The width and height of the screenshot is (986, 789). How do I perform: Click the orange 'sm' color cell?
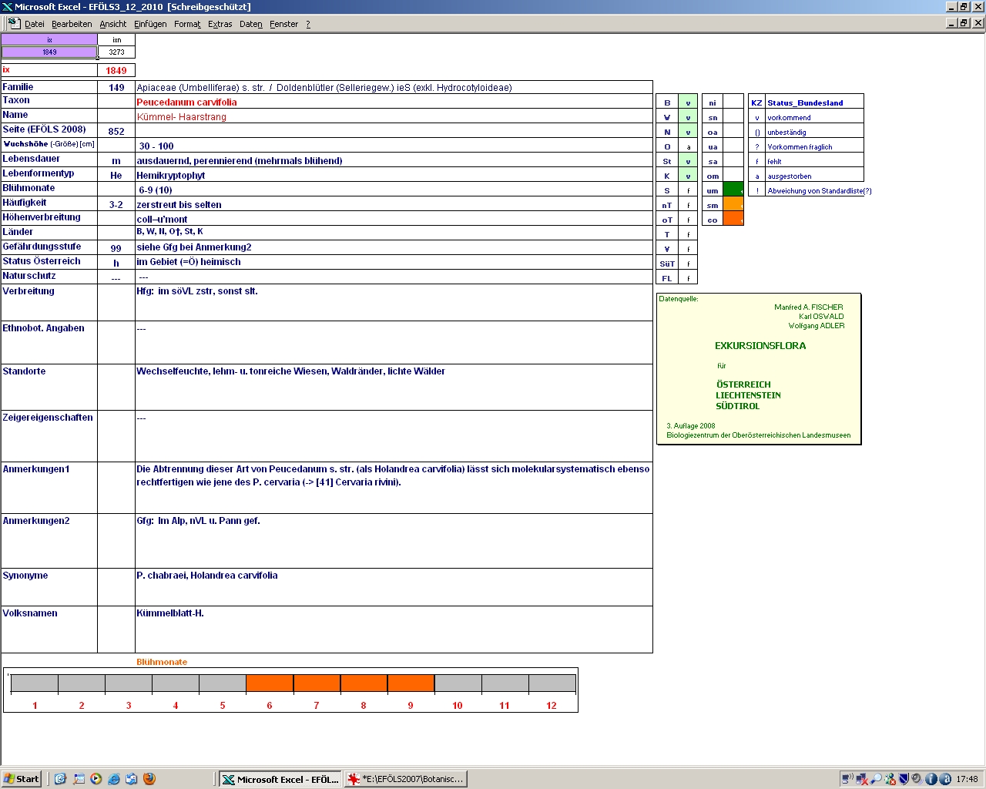tap(733, 204)
